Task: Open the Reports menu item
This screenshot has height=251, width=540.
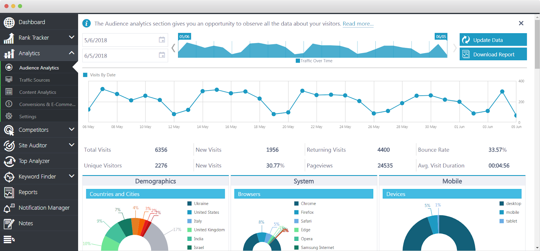Action: 39,192
